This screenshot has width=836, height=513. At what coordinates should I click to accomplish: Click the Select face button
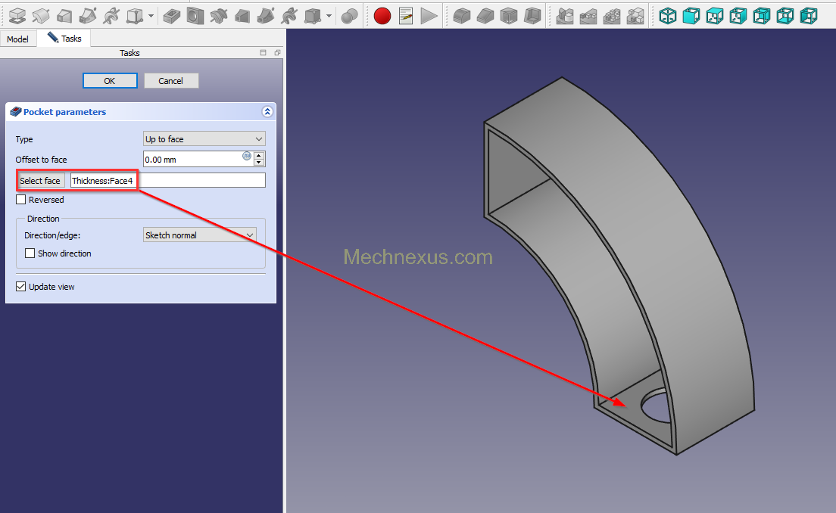(40, 181)
